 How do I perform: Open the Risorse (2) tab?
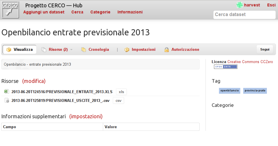58,49
